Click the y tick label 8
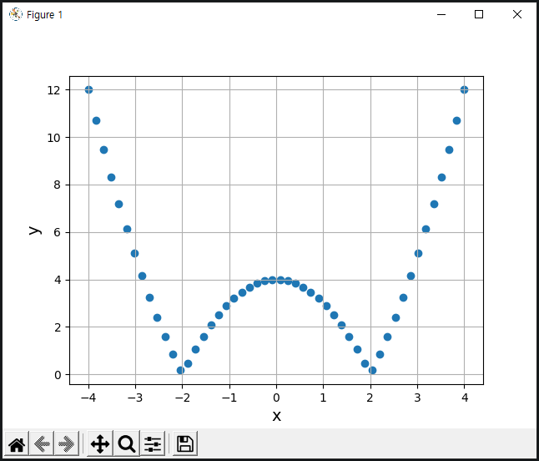 tap(57, 185)
